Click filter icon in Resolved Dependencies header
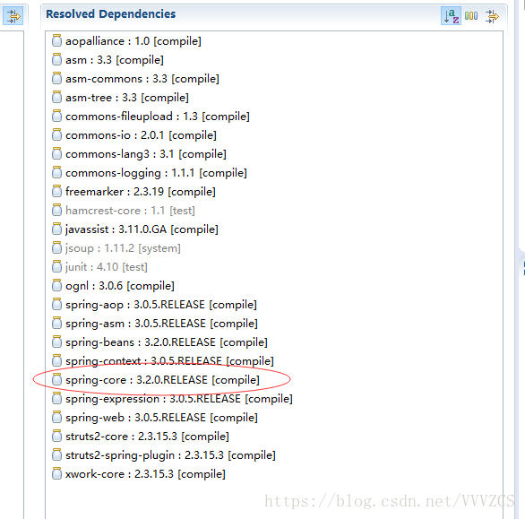Image resolution: width=525 pixels, height=519 pixels. (x=492, y=16)
